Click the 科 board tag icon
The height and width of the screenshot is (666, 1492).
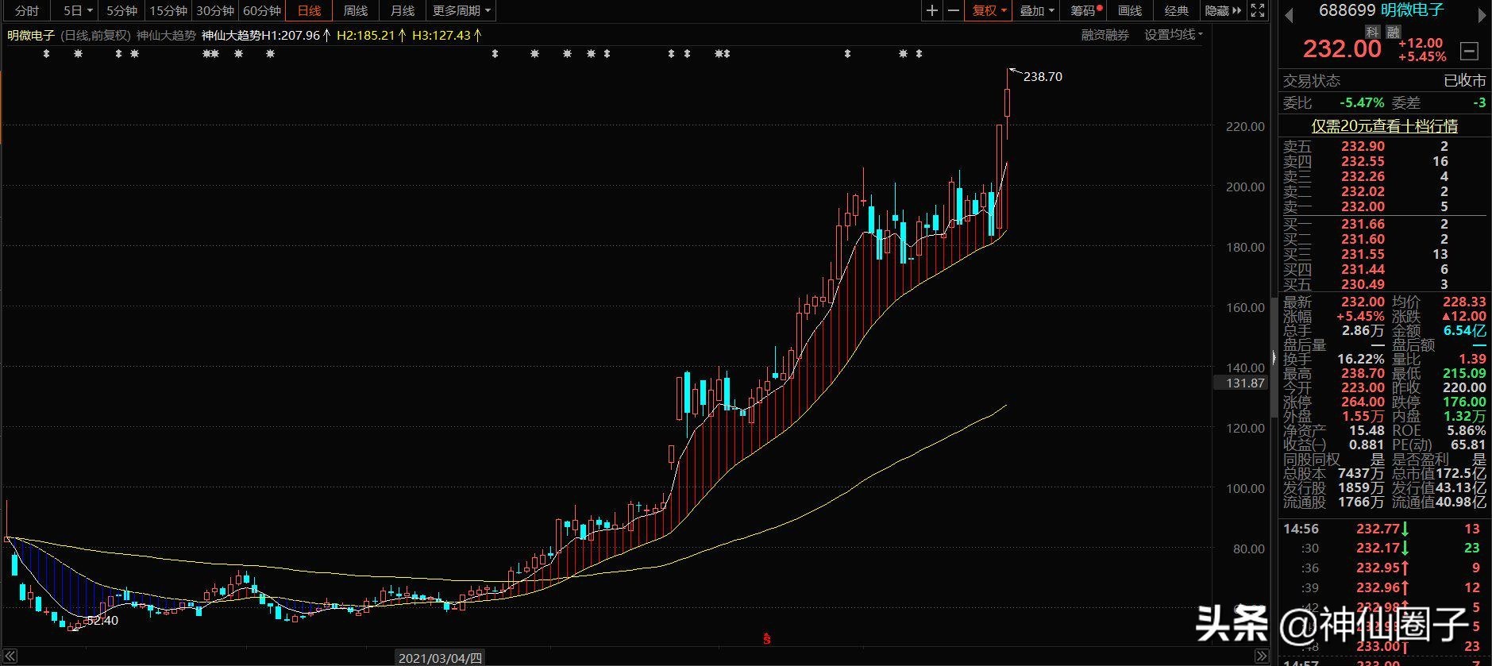[1373, 32]
